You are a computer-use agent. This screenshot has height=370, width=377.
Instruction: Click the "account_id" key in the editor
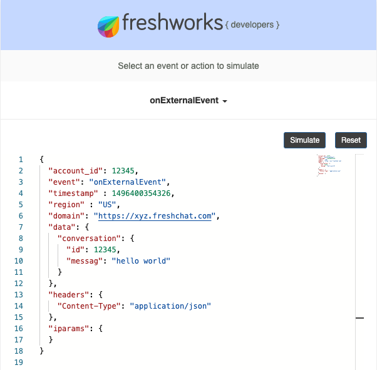(76, 171)
